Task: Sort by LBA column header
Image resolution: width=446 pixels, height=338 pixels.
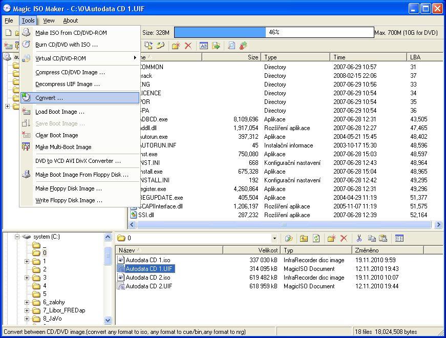Action: coord(425,57)
